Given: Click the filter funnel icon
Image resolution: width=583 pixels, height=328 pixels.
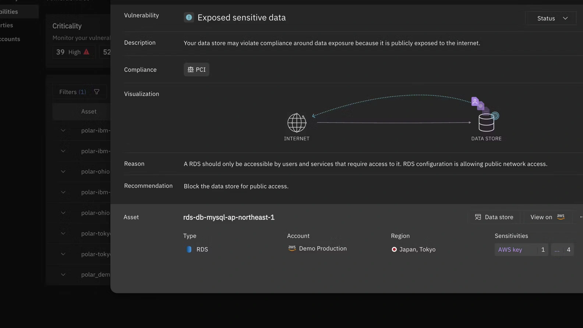Looking at the screenshot, I should coord(97,92).
